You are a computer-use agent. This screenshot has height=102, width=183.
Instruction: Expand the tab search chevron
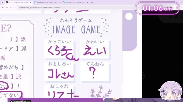click(x=2, y=2)
